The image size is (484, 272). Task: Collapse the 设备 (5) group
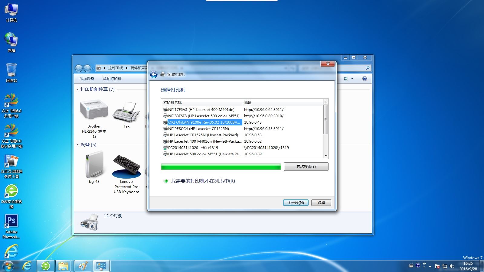pyautogui.click(x=77, y=145)
